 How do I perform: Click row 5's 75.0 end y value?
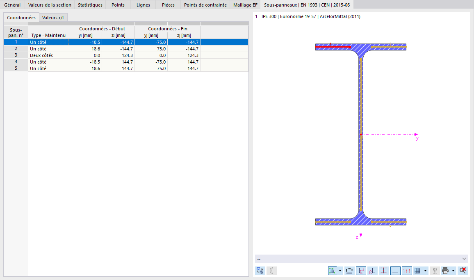151,68
